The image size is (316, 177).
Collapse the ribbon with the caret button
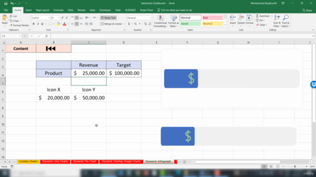coord(313,30)
